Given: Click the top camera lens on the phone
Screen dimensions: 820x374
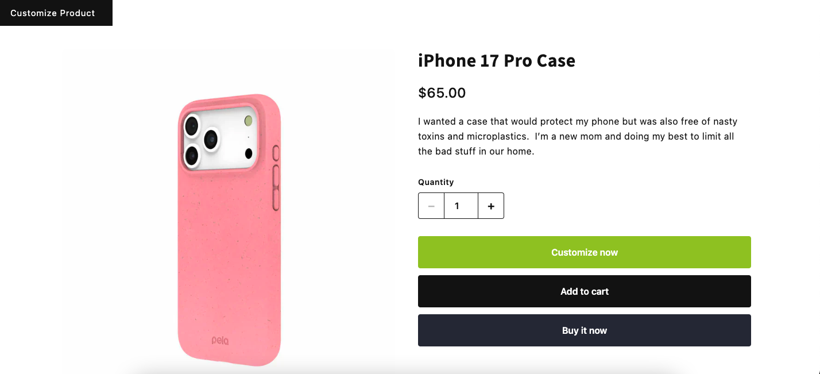Looking at the screenshot, I should point(191,125).
